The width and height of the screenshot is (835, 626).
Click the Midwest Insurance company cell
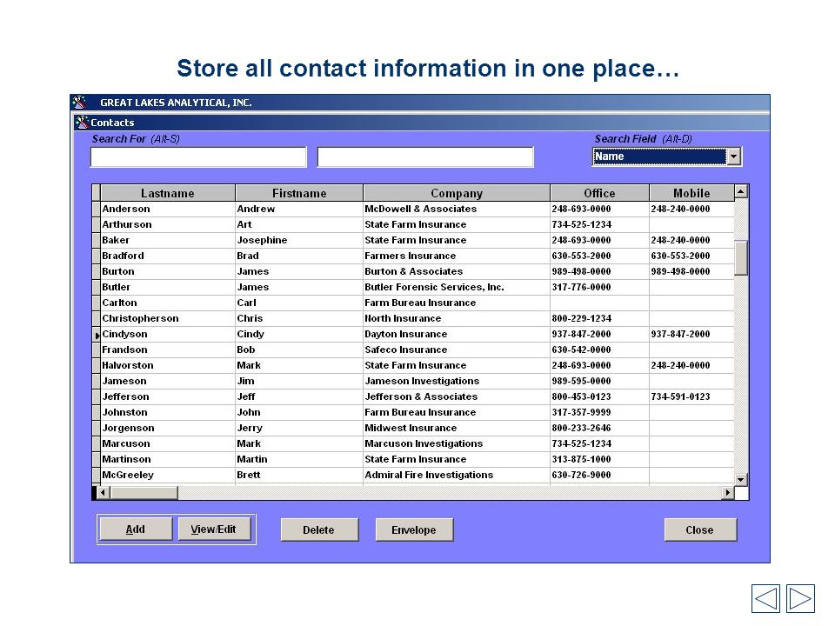click(457, 428)
